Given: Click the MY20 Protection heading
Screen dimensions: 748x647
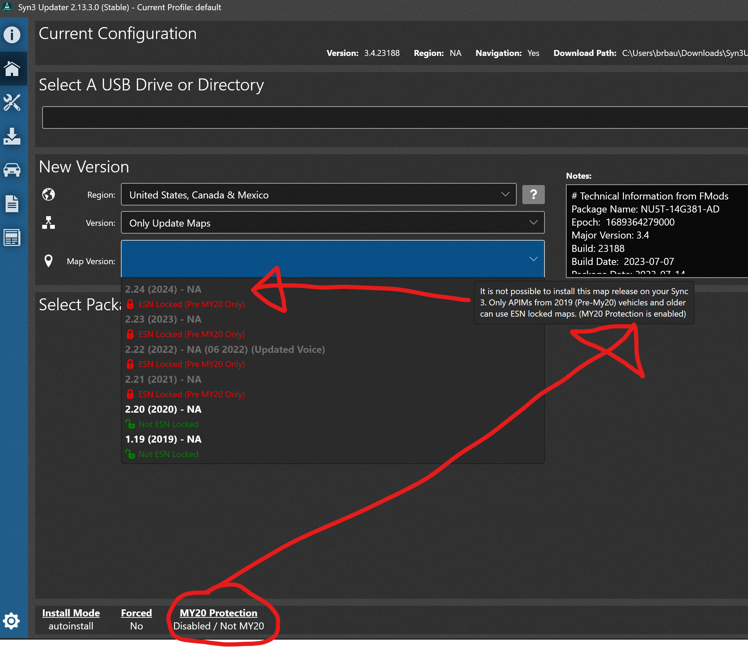Looking at the screenshot, I should 218,613.
